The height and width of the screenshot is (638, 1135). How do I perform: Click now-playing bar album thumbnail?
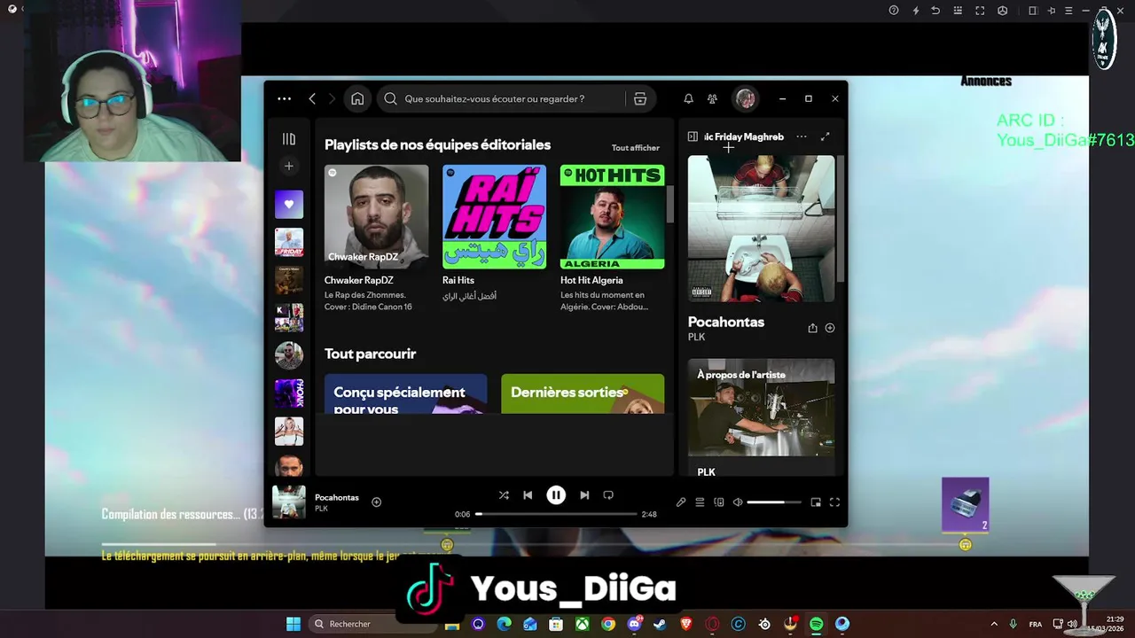pyautogui.click(x=289, y=502)
